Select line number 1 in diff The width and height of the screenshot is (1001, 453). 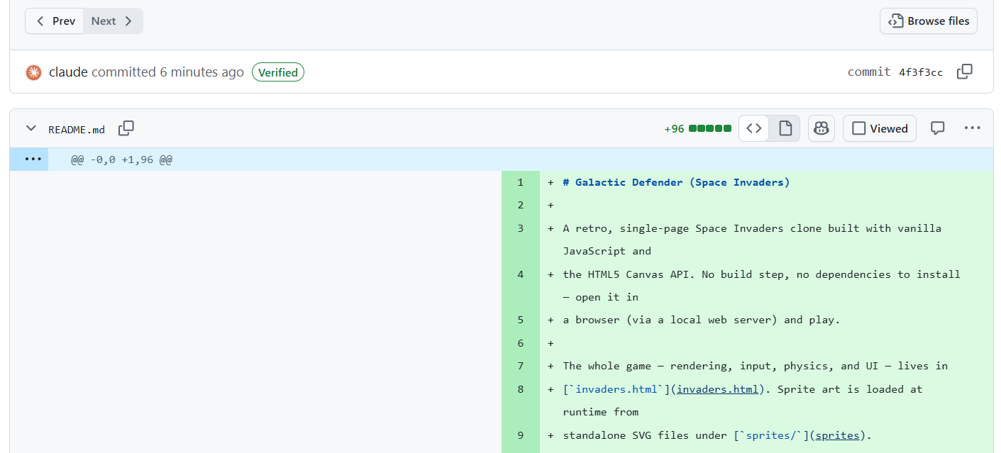click(x=520, y=182)
